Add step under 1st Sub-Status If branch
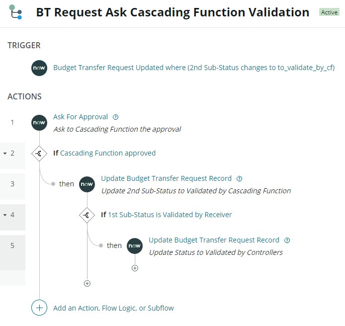The width and height of the screenshot is (345, 326). point(87,284)
